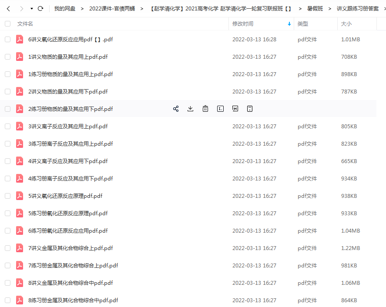Click the 2022-03-13 16:28 timestamp
The width and height of the screenshot is (386, 307).
(254, 40)
